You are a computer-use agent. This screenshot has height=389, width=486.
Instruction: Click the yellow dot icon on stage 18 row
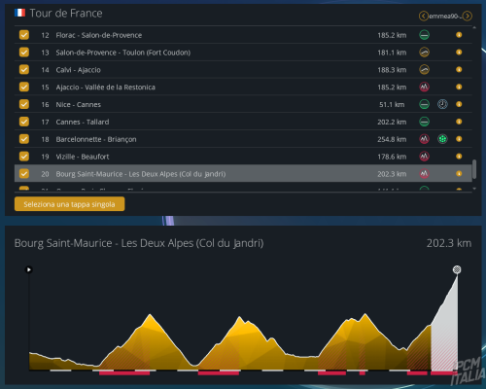click(x=459, y=139)
